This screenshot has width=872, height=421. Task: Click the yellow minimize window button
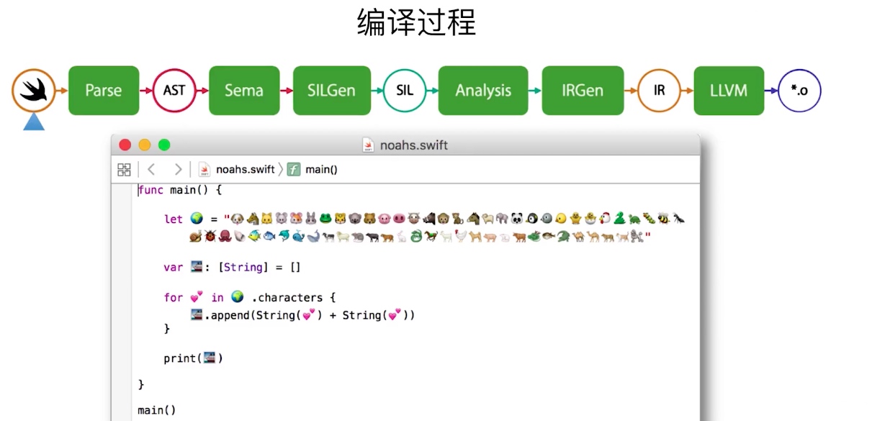click(x=145, y=145)
